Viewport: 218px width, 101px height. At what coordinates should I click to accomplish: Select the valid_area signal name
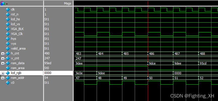18,49
